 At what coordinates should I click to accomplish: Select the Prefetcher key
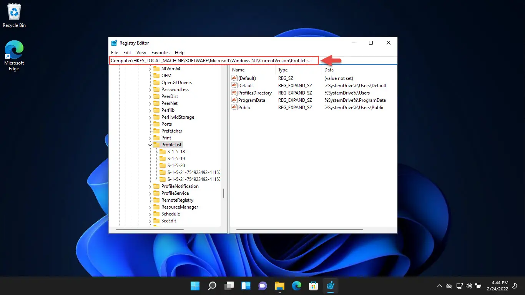tap(171, 131)
